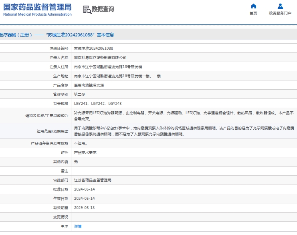The width and height of the screenshot is (297, 235).
Task: Click the 生效日期 row label
Action: (61, 199)
